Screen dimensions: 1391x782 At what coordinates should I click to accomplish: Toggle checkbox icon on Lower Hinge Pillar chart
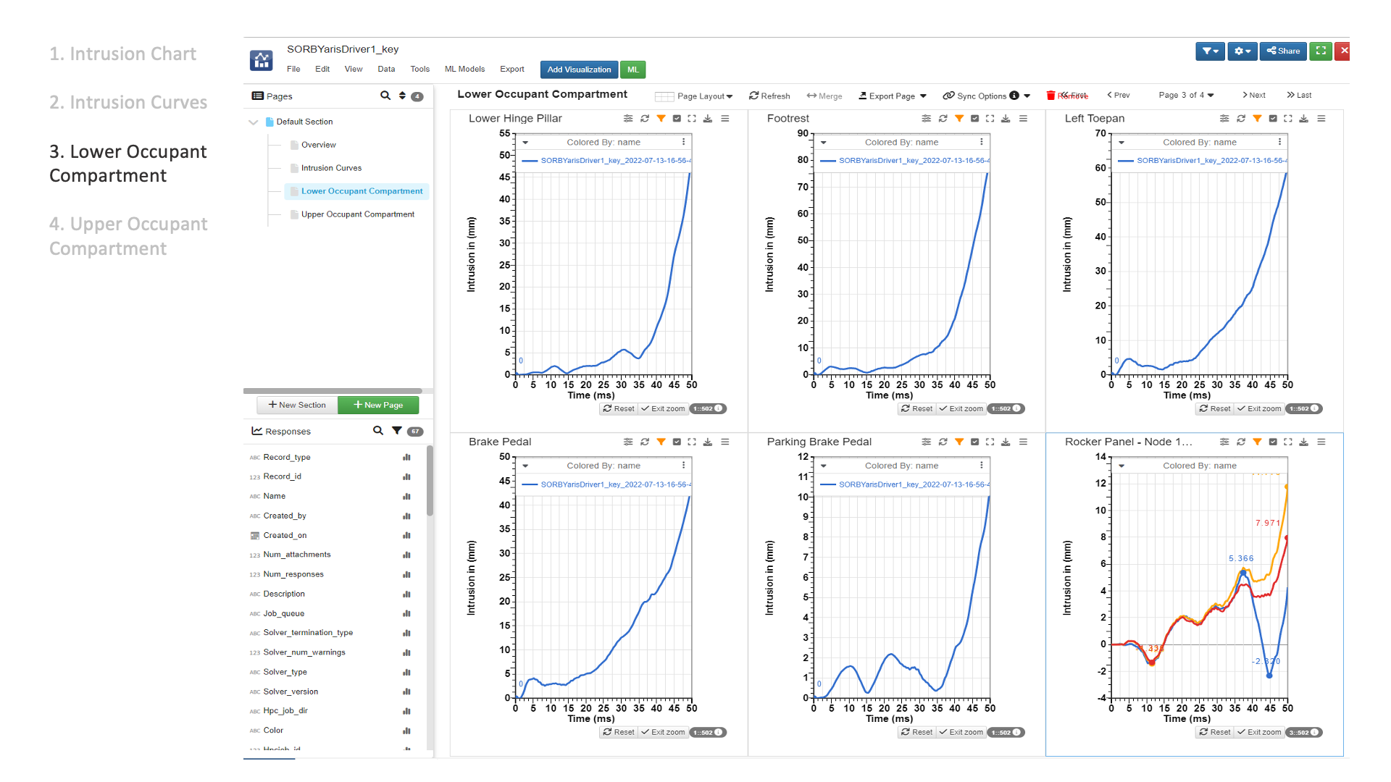click(x=677, y=119)
